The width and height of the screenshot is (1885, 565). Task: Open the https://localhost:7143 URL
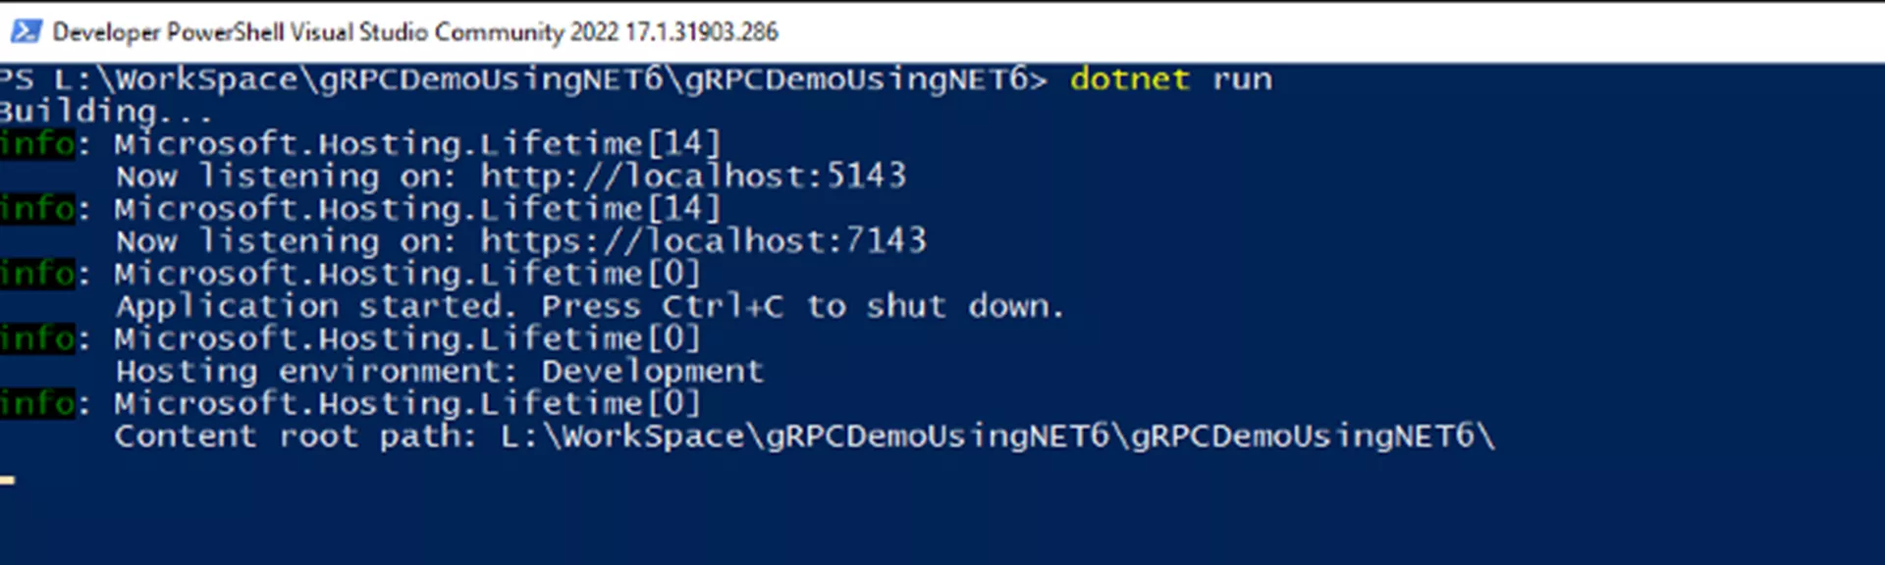(703, 241)
